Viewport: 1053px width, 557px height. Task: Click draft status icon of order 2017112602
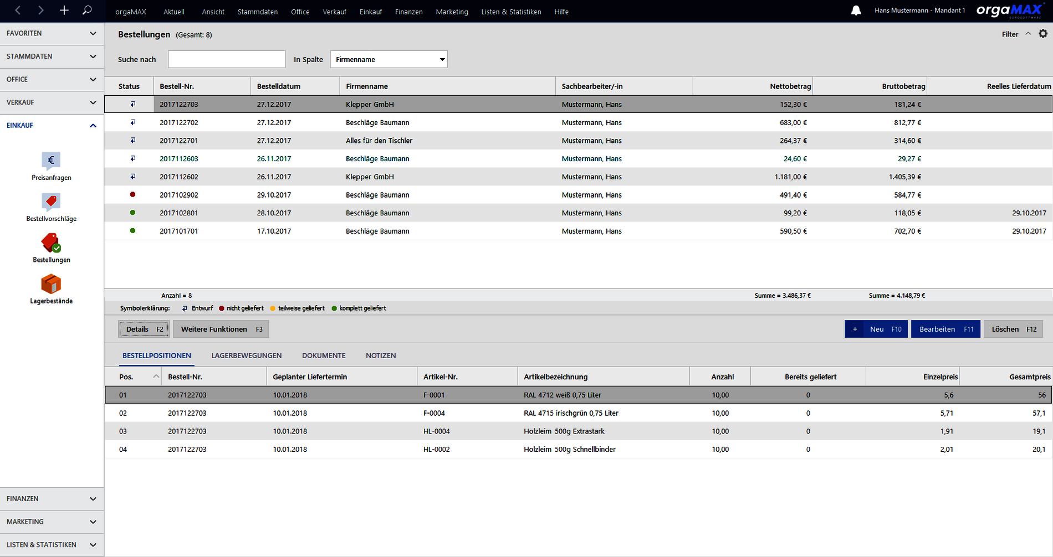pos(132,177)
